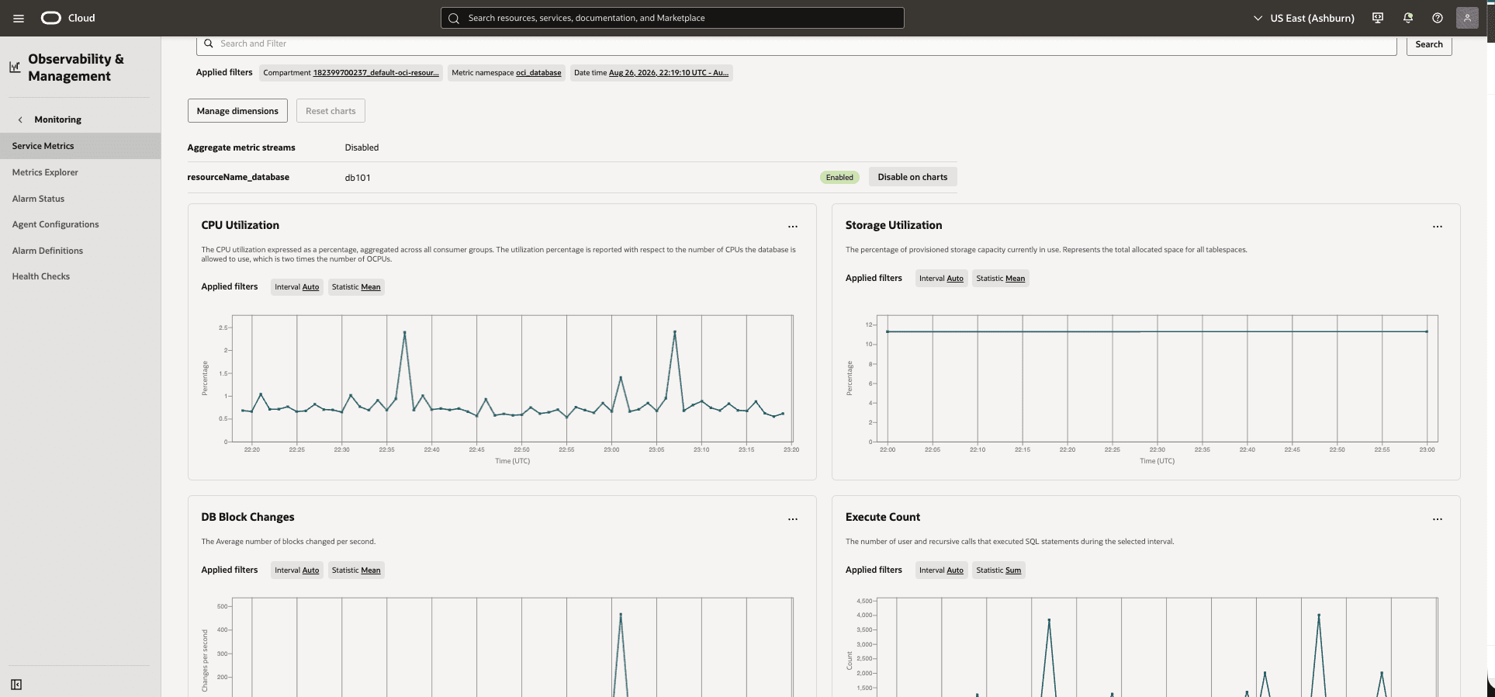This screenshot has height=697, width=1495.
Task: Click the Monitoring heading in the sidebar
Action: [x=58, y=120]
